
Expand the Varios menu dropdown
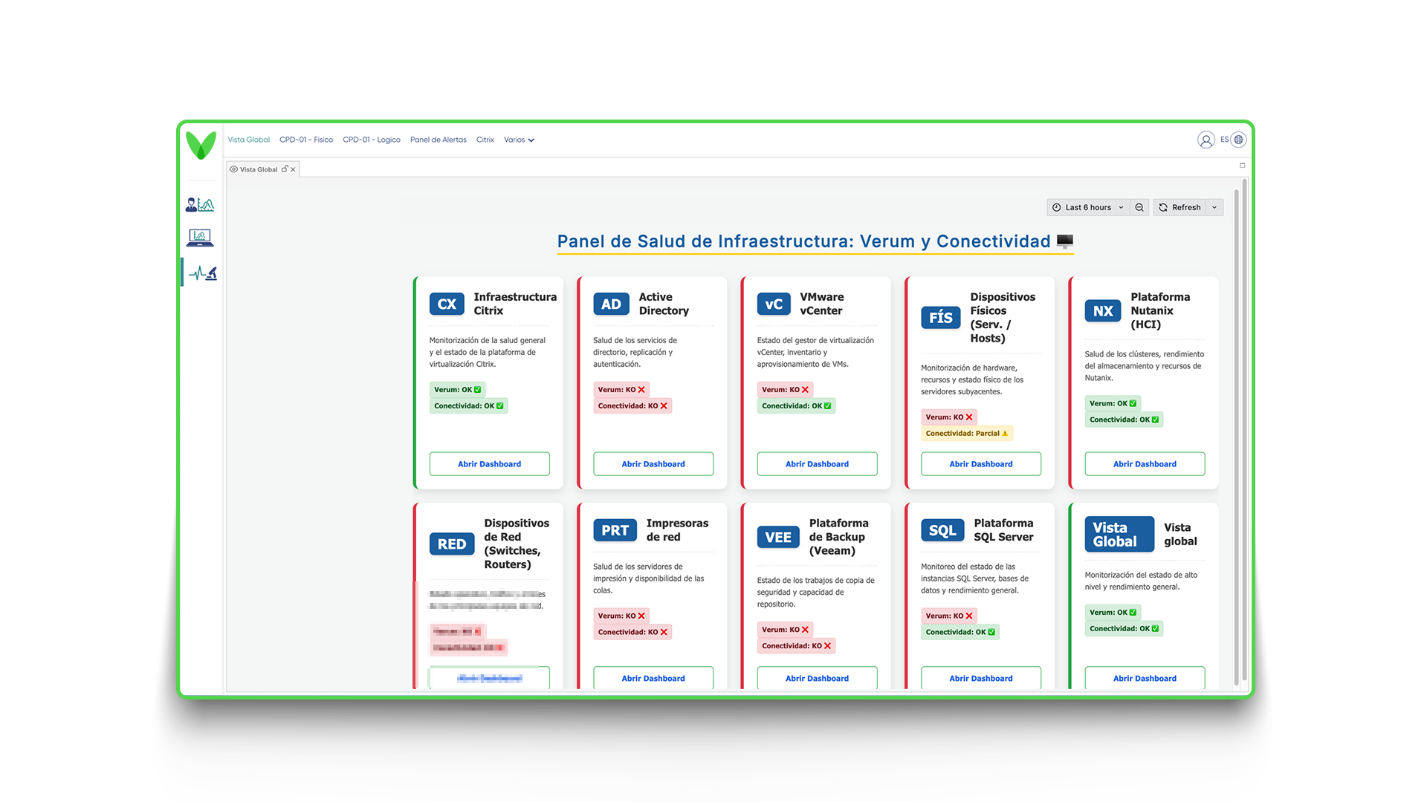(x=519, y=140)
